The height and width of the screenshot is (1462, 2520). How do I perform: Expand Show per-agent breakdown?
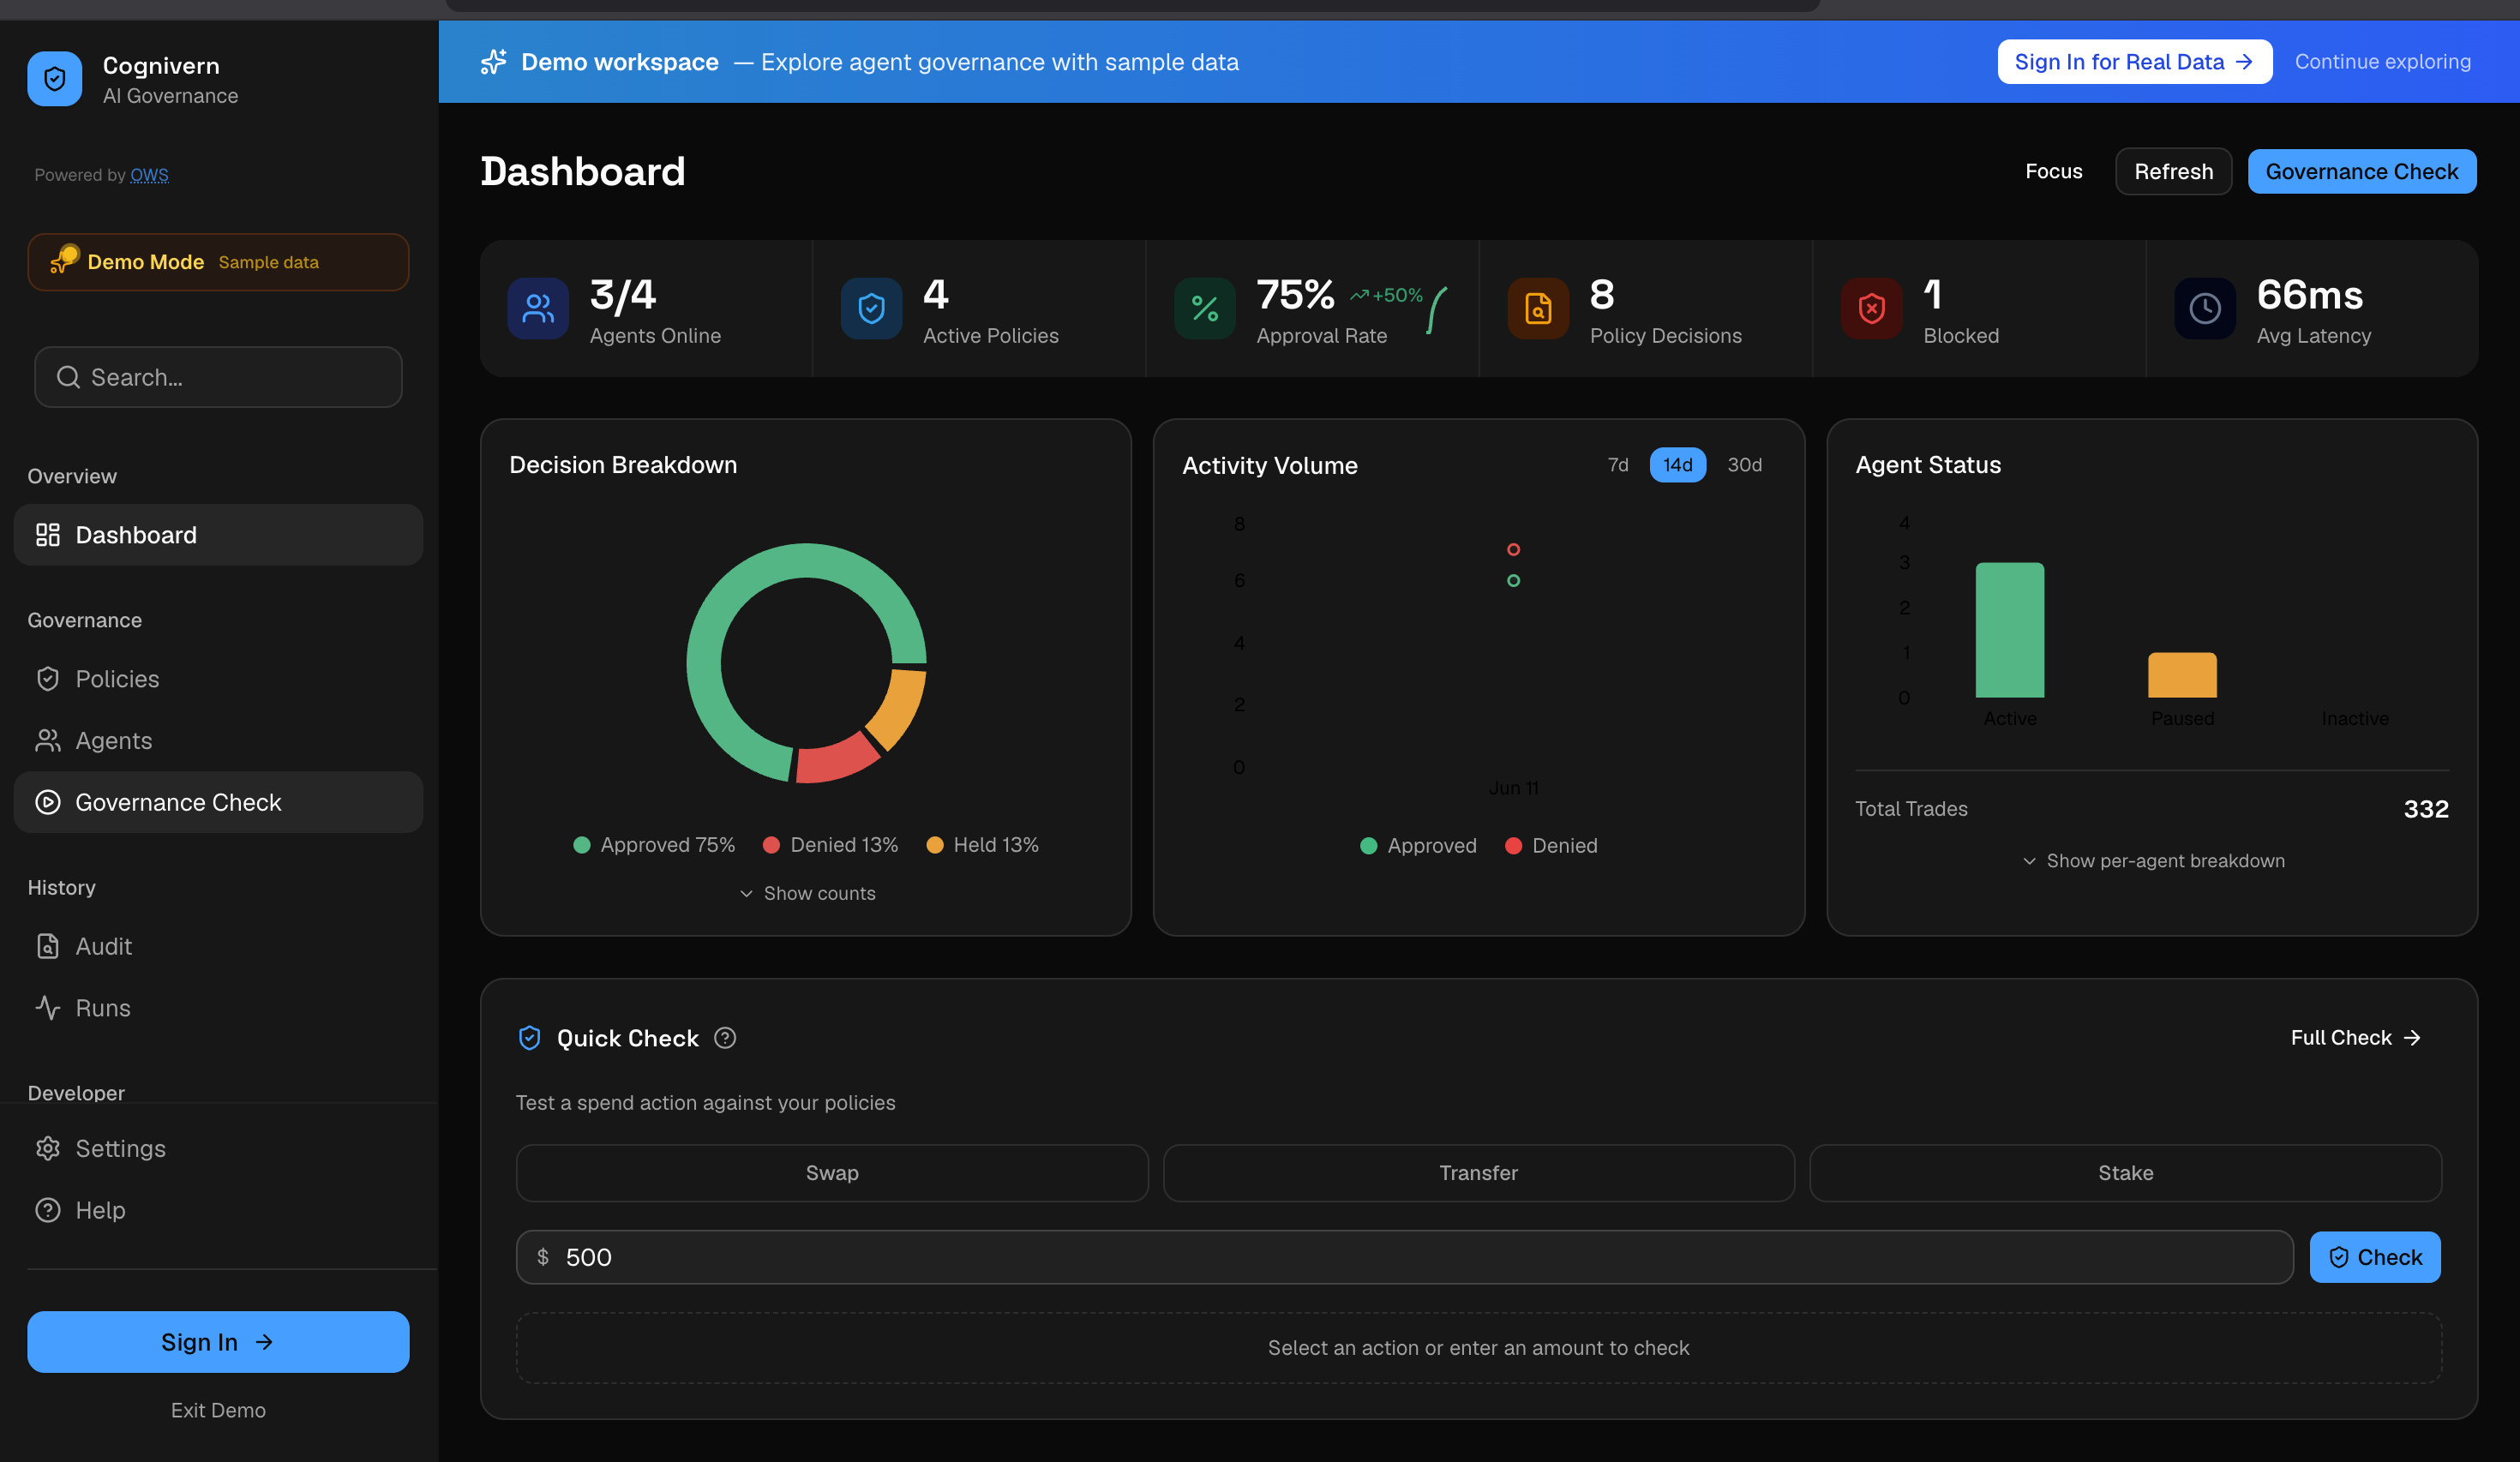pos(2153,861)
